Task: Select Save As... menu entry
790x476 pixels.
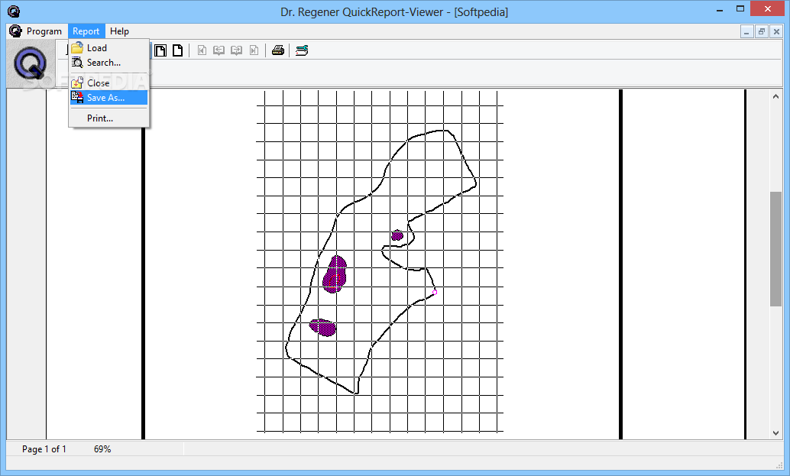Action: point(108,98)
